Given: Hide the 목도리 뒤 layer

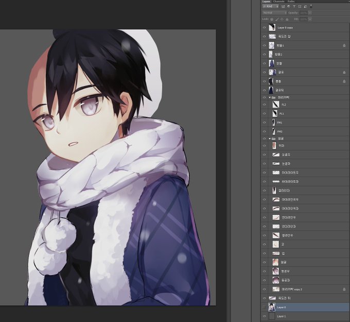Looking at the screenshot, I should tap(265, 298).
